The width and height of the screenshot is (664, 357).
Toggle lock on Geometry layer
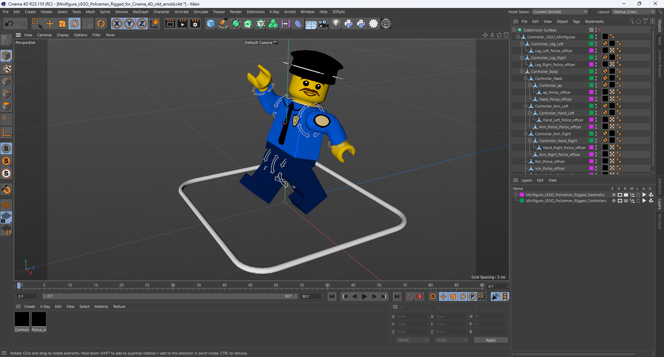(x=638, y=195)
